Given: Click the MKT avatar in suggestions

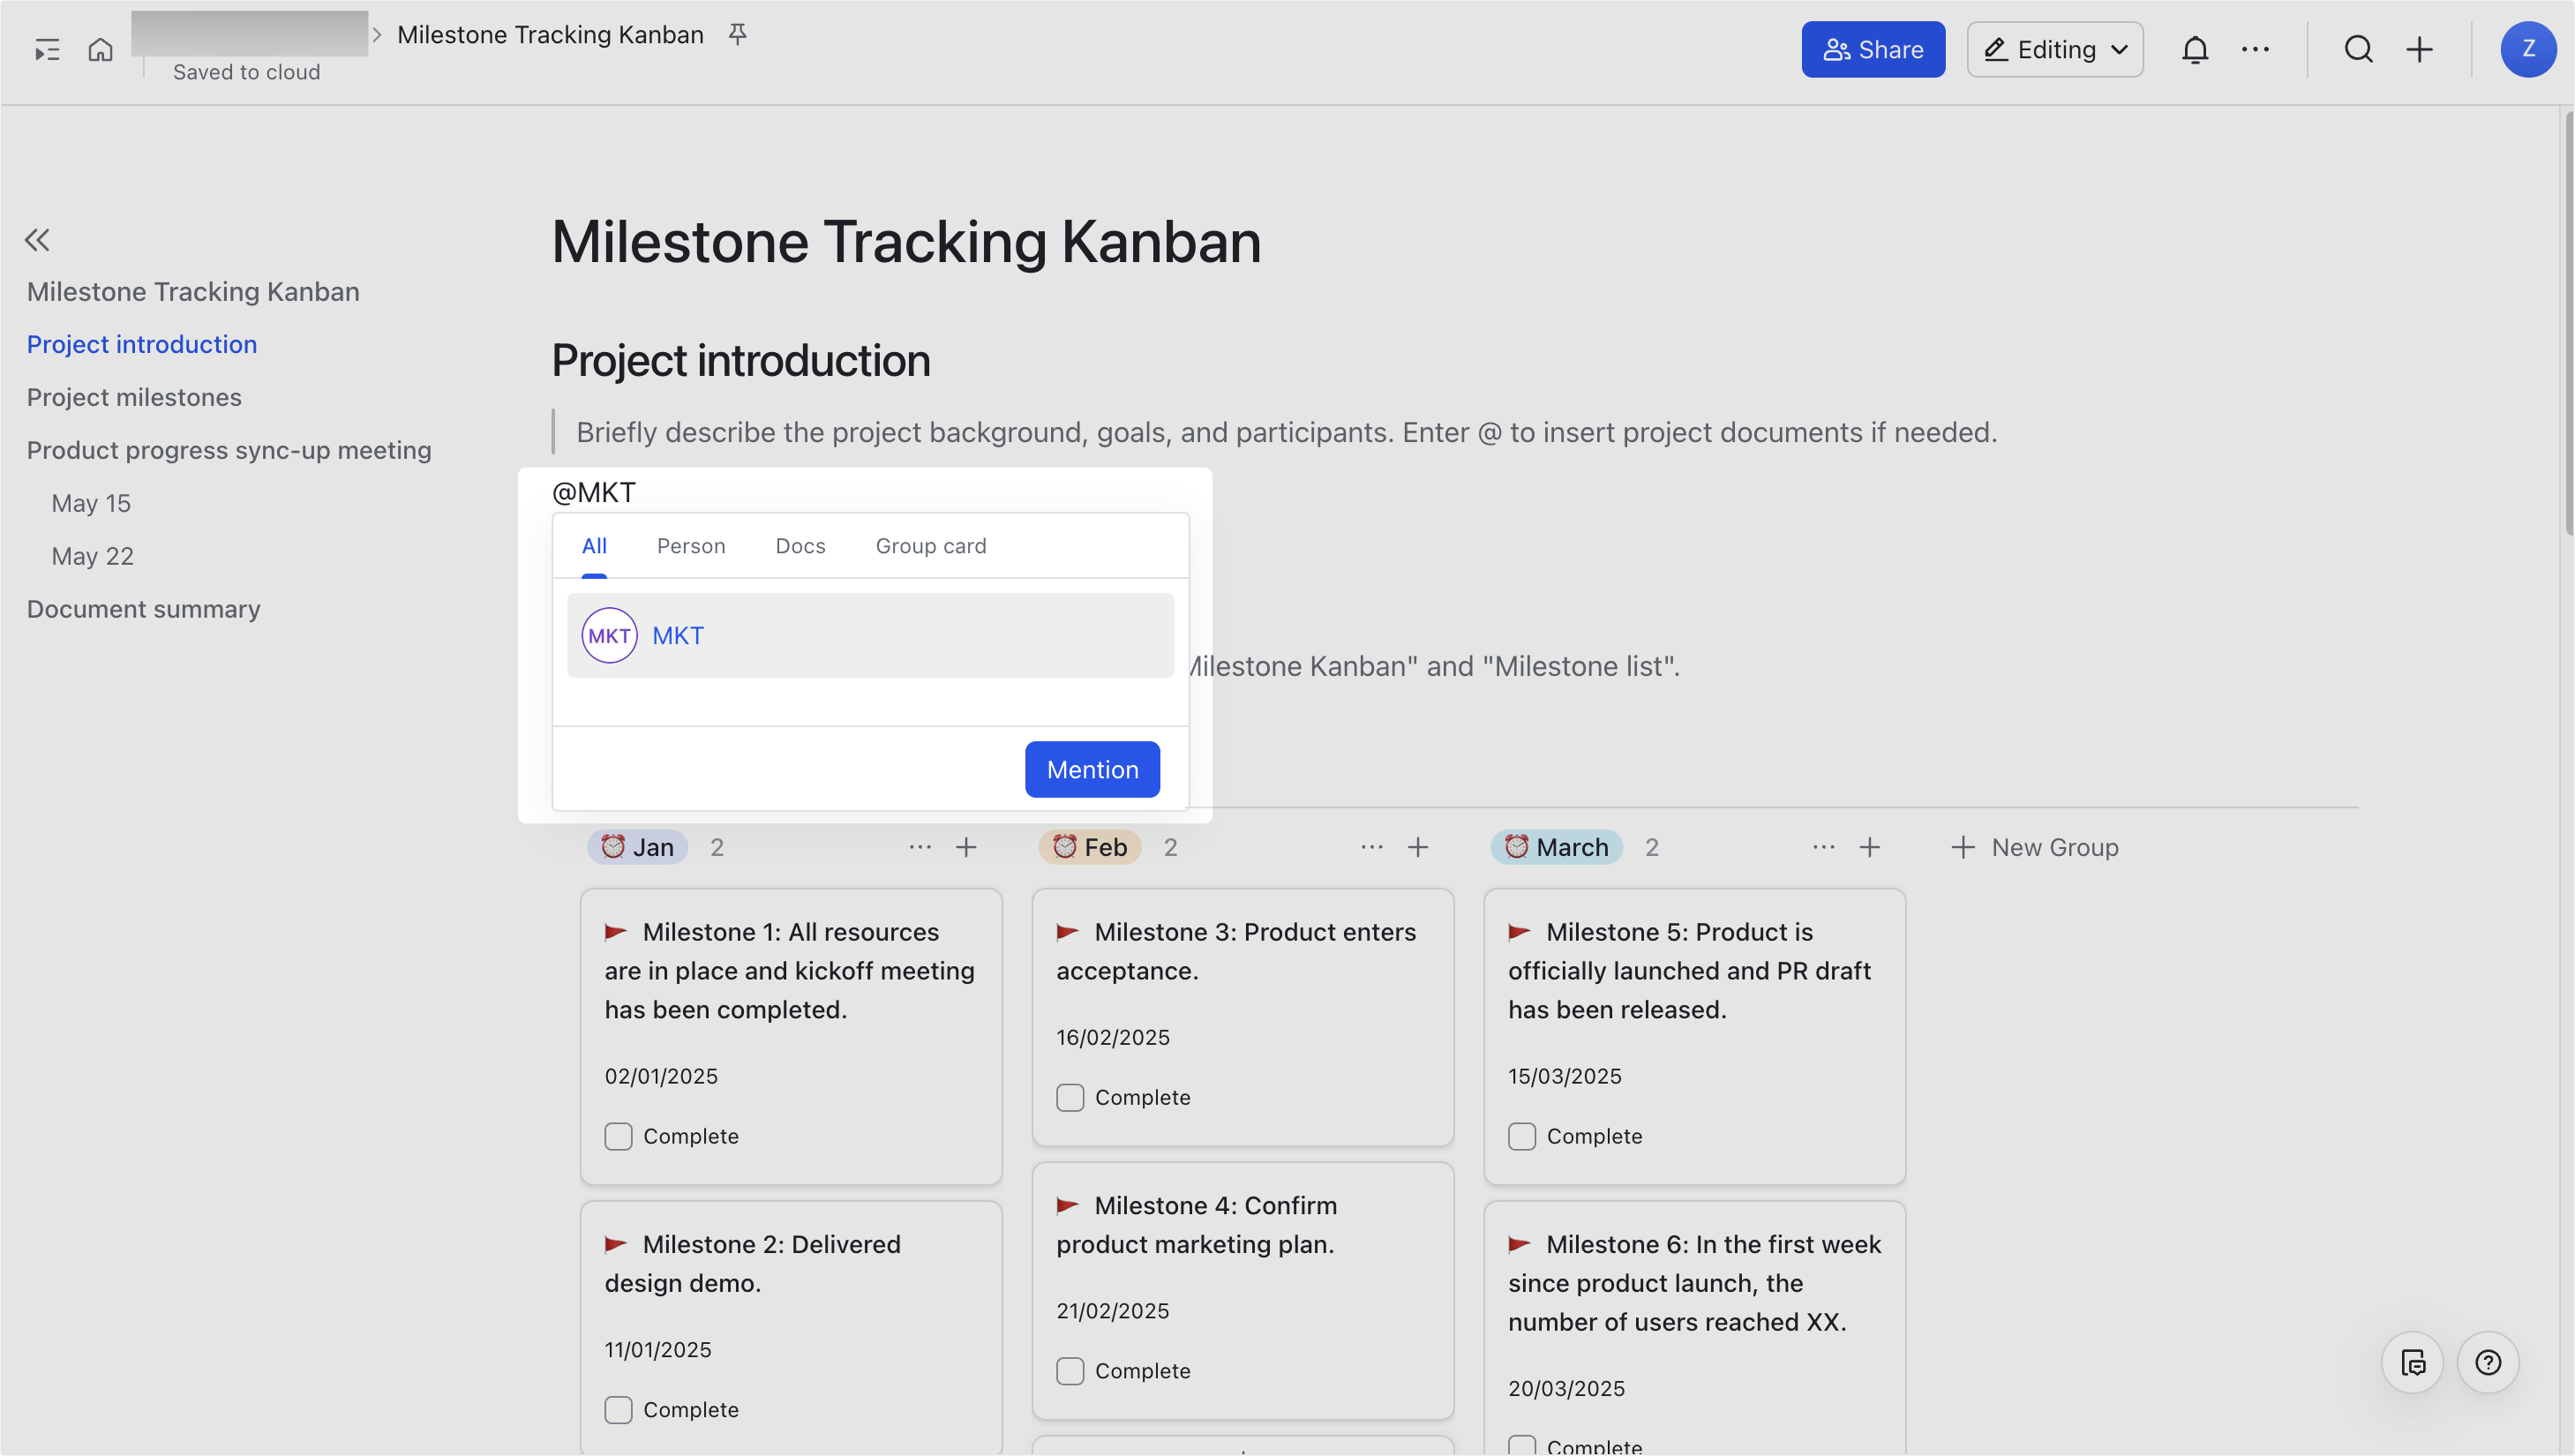Looking at the screenshot, I should [x=609, y=635].
